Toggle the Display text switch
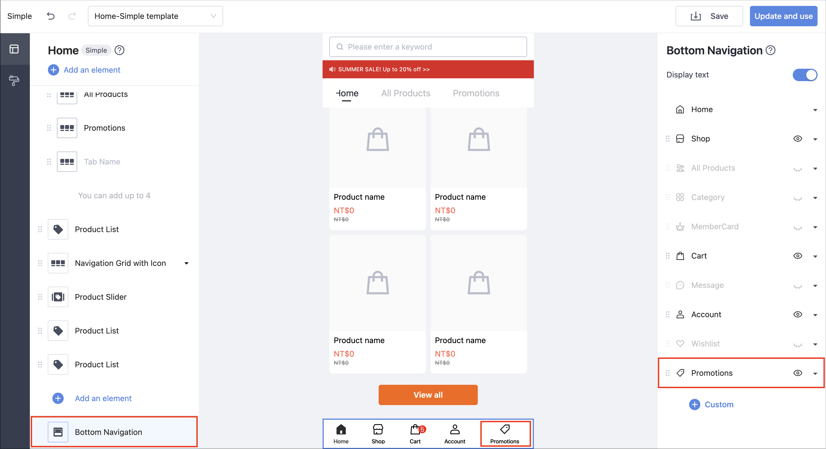The height and width of the screenshot is (449, 826). (805, 75)
